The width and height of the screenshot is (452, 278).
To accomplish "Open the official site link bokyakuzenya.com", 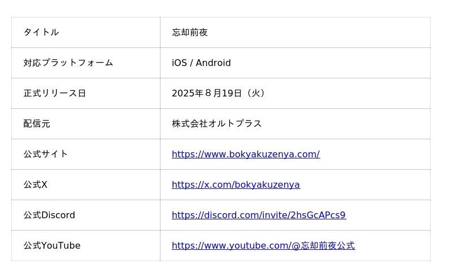I will point(245,154).
